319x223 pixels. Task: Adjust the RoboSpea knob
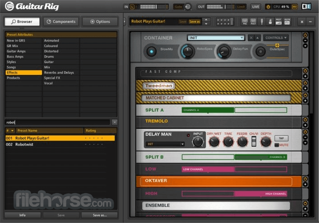(x=187, y=51)
